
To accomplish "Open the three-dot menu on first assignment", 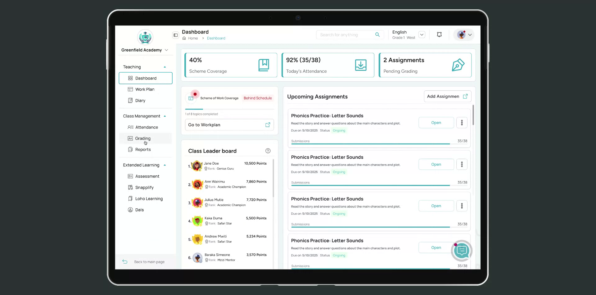I will click(462, 122).
